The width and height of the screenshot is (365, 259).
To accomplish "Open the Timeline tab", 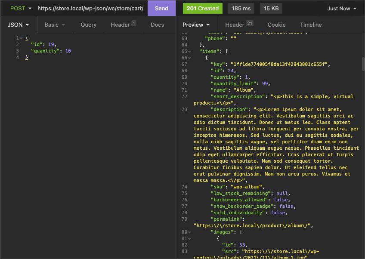I will coord(311,25).
